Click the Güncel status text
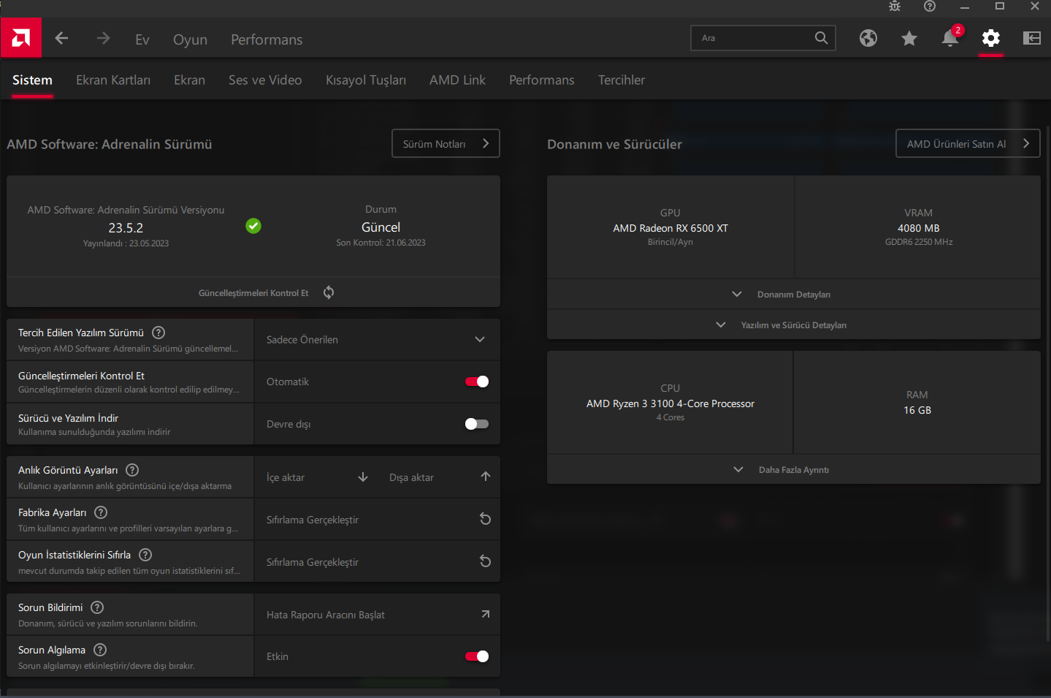 (381, 227)
